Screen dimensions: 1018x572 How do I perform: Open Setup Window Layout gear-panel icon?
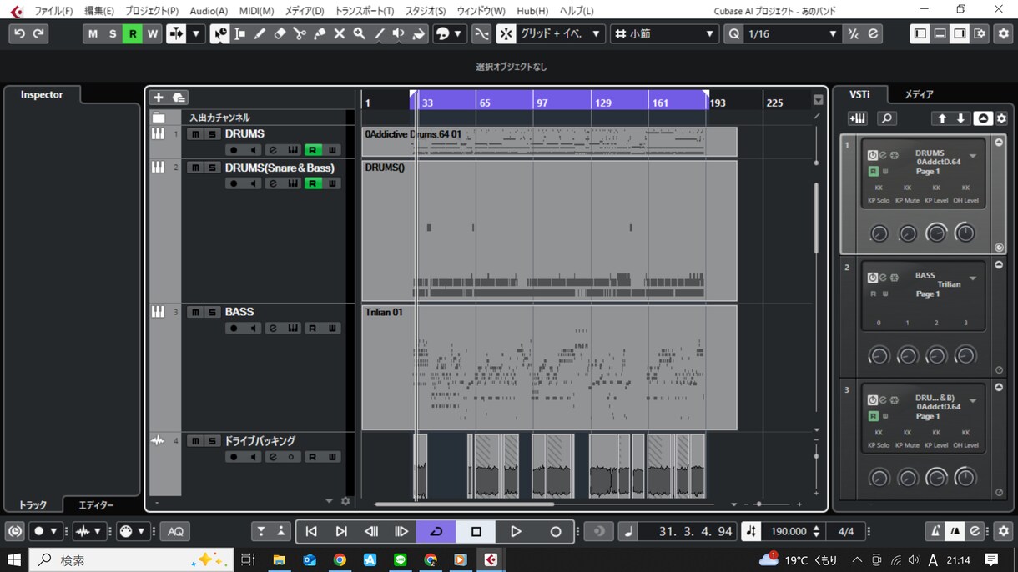coord(980,33)
